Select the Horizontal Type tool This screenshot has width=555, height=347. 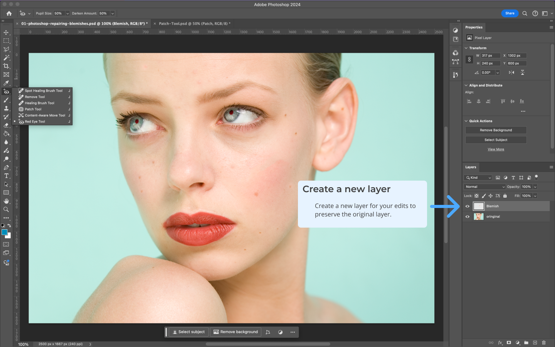tap(6, 176)
